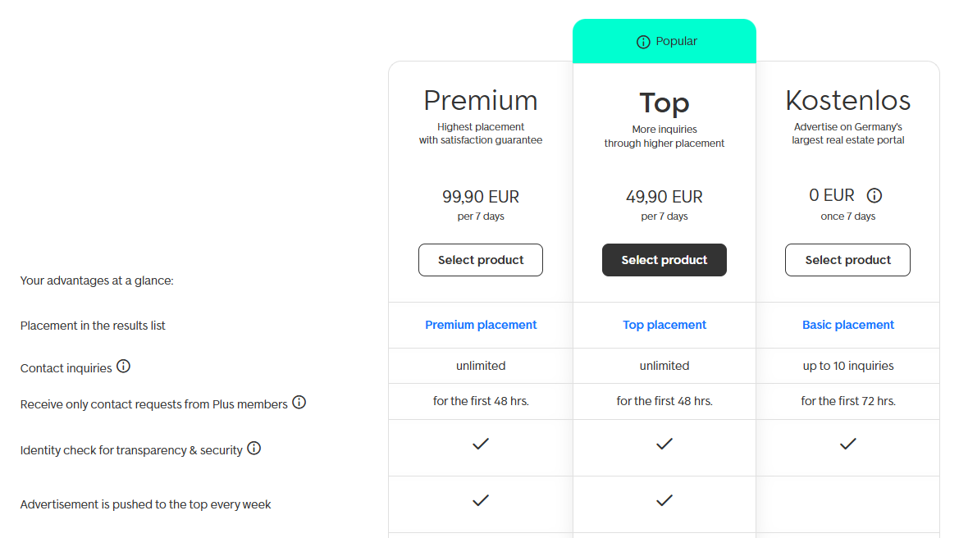Click Top pushed-to-top checkmark

pos(664,499)
